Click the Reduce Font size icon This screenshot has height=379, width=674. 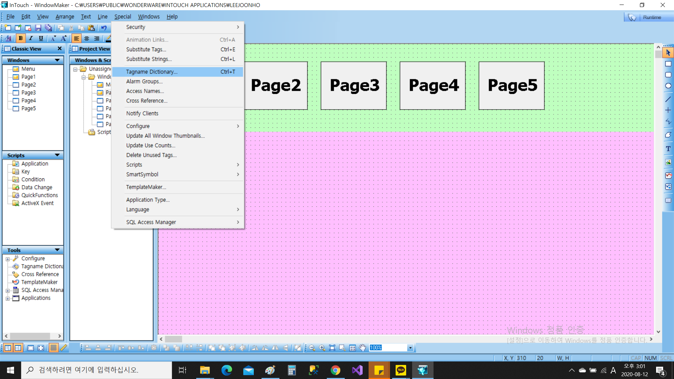click(53, 39)
